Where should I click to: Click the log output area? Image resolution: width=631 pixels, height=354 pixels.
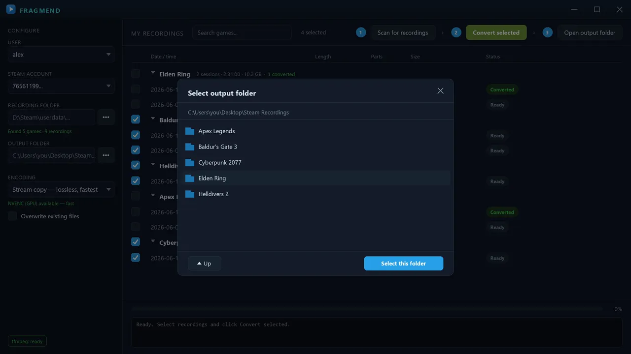click(377, 332)
